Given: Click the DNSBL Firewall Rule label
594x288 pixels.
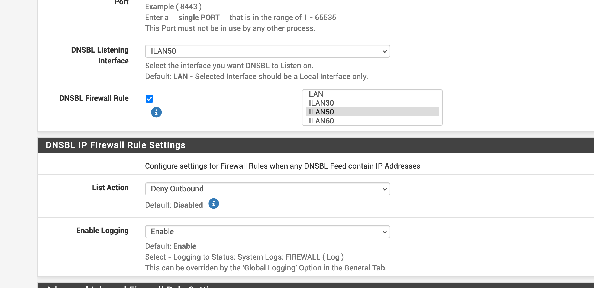Looking at the screenshot, I should point(94,98).
